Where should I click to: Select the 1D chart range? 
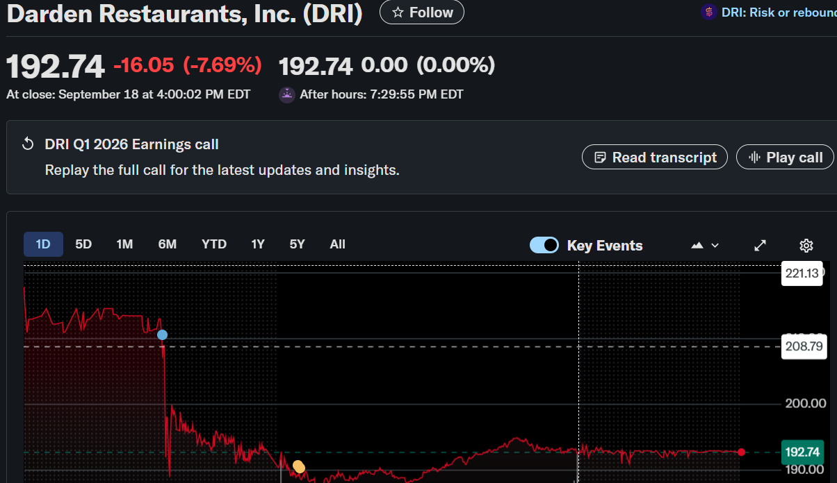click(x=43, y=244)
